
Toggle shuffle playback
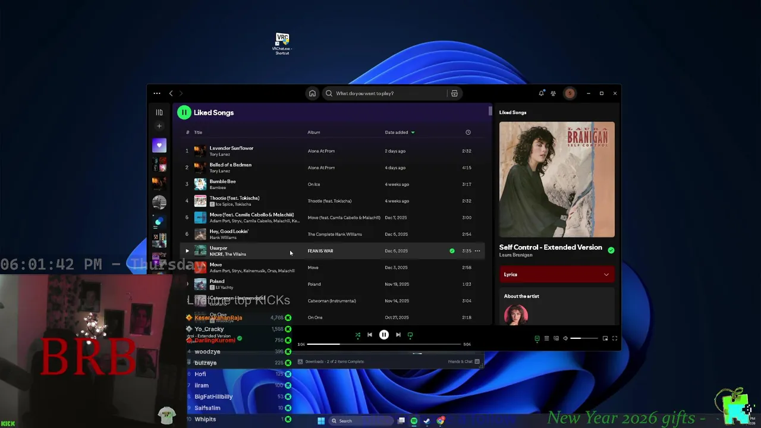tap(358, 335)
